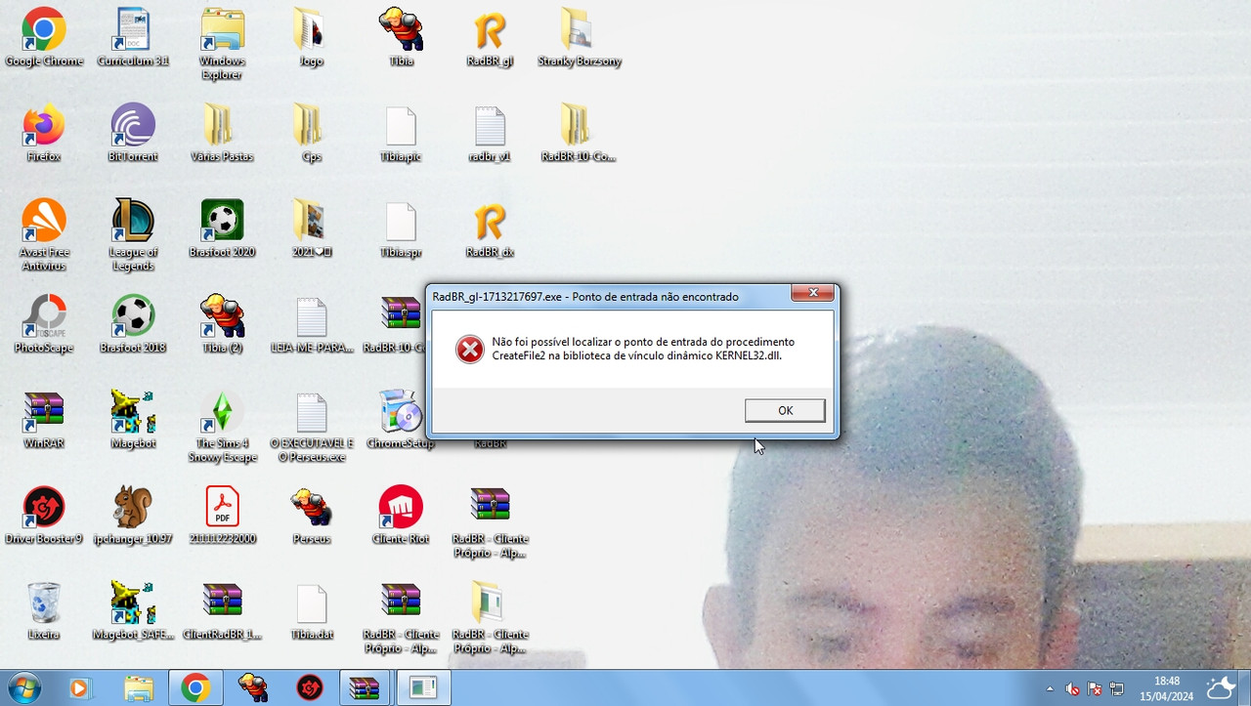Select the Tibia.spr file

pyautogui.click(x=401, y=228)
